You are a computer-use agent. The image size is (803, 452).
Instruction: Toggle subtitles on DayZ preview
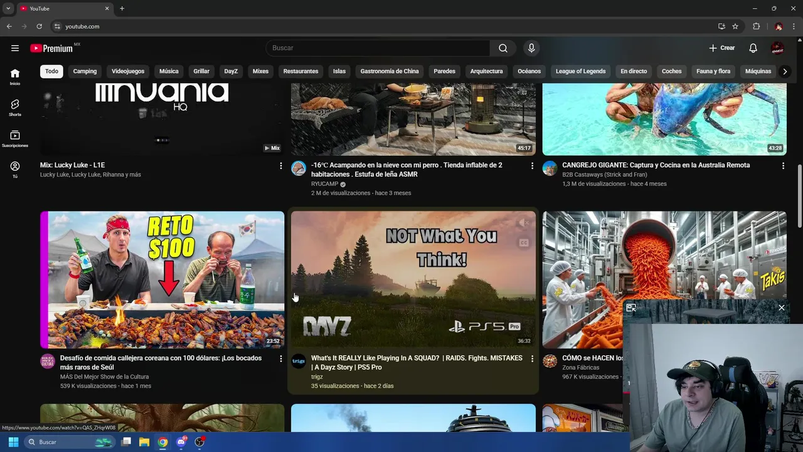(x=523, y=243)
